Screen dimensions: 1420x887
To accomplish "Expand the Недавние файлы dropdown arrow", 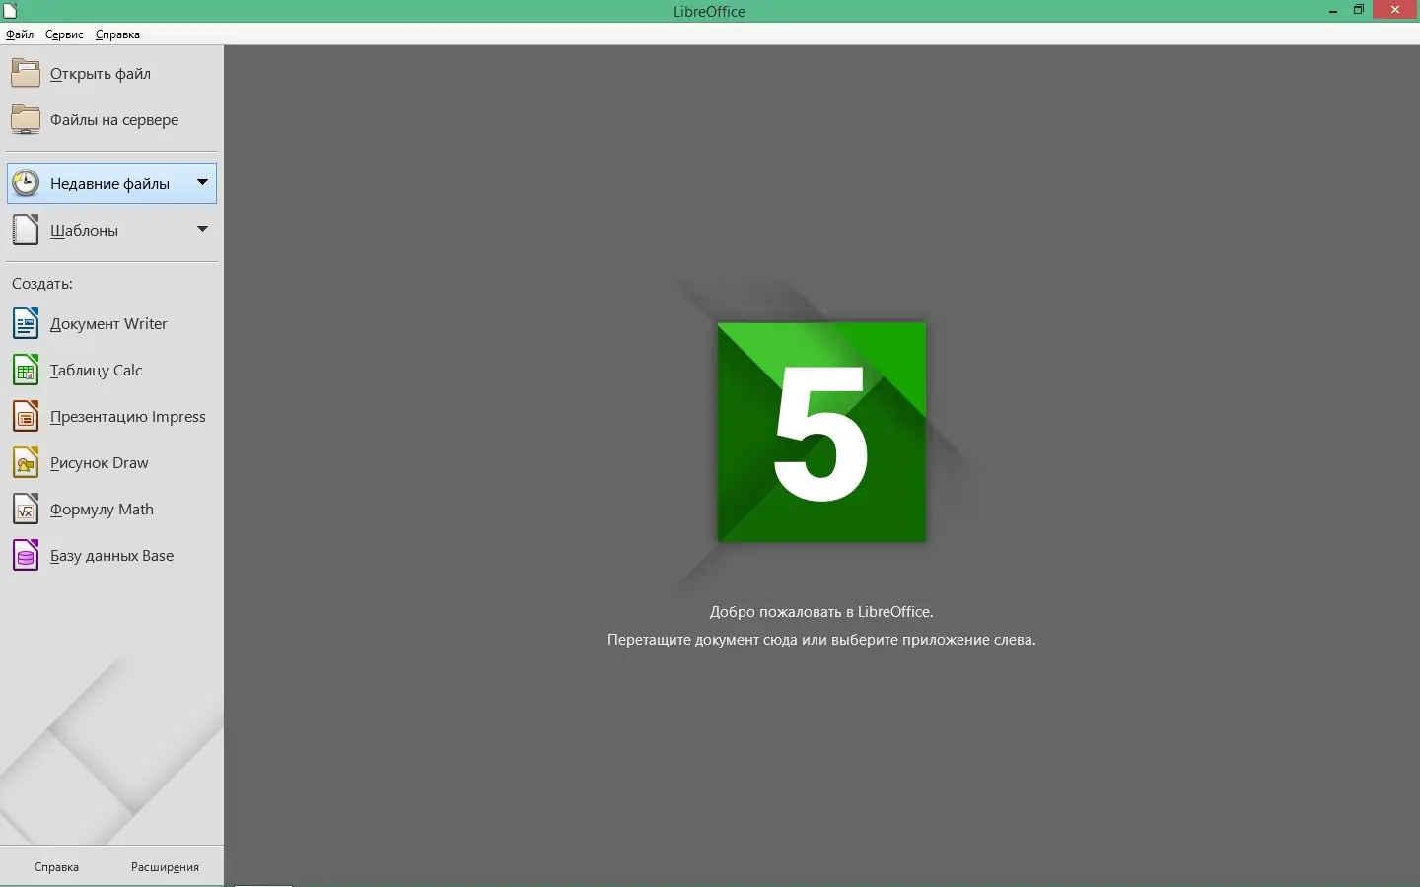I will point(203,182).
